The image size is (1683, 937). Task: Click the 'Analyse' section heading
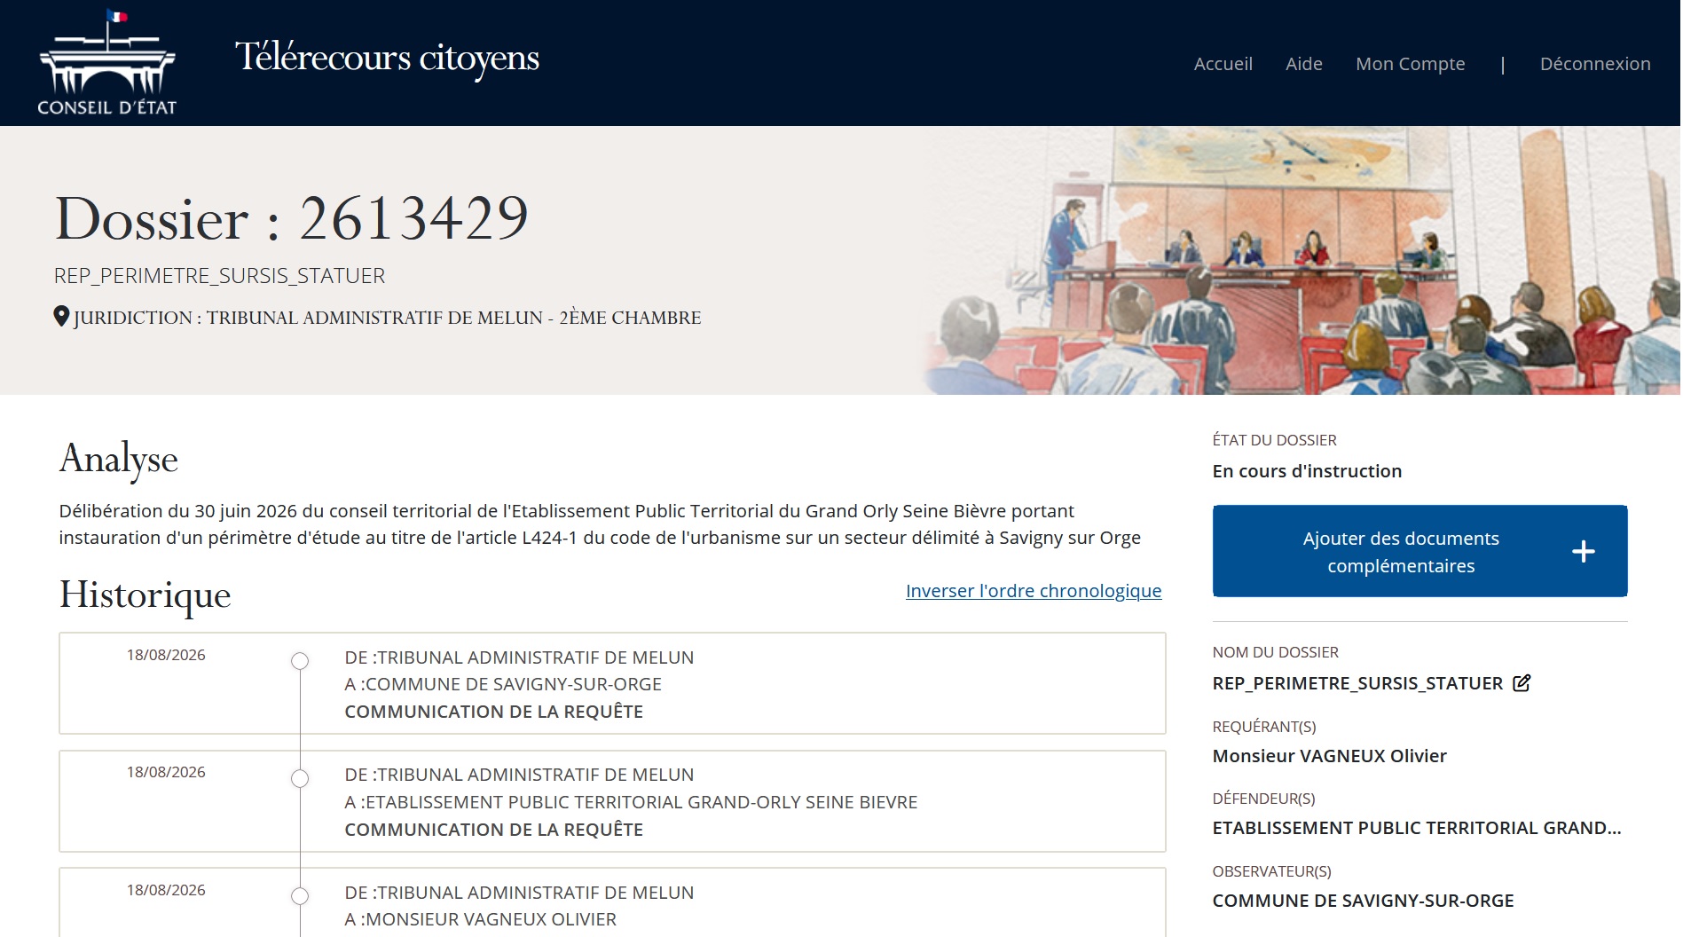119,459
